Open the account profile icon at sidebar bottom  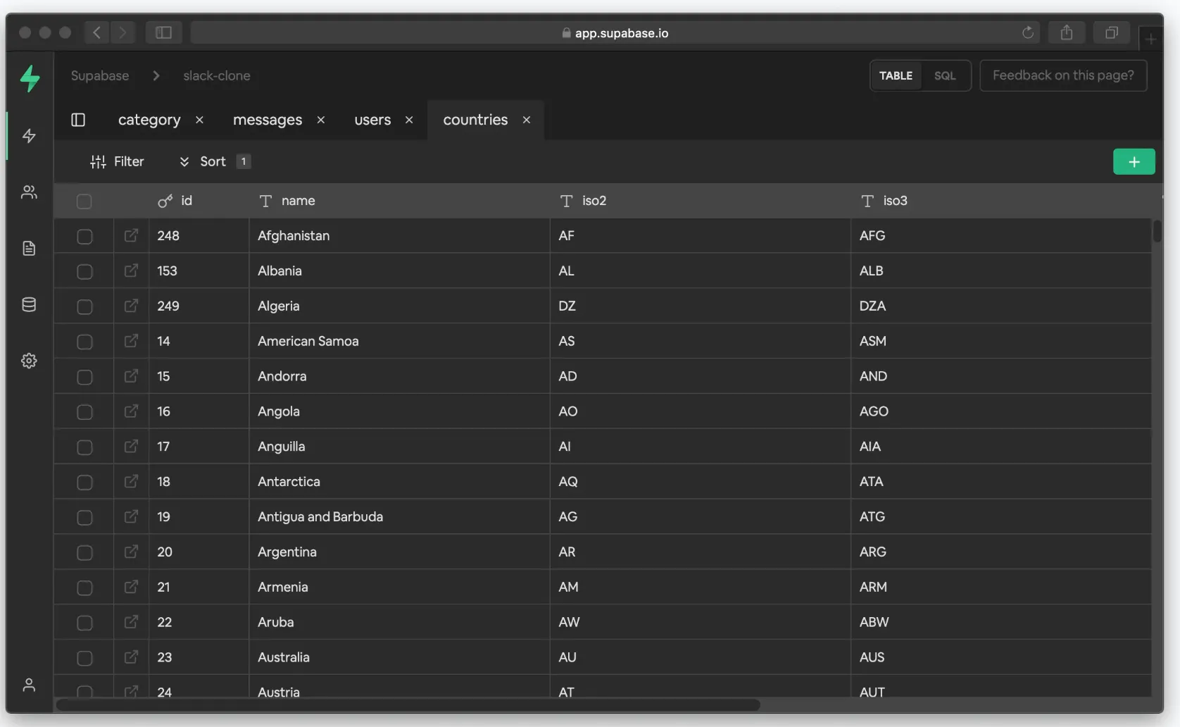(29, 685)
